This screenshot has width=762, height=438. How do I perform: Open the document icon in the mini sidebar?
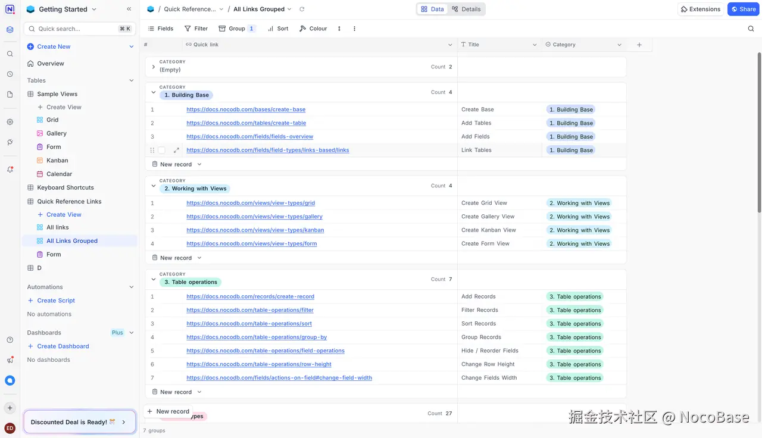tap(10, 95)
